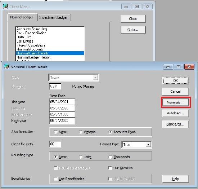Select Accounts Formatting in list
The width and height of the screenshot is (198, 189).
[x=50, y=29]
